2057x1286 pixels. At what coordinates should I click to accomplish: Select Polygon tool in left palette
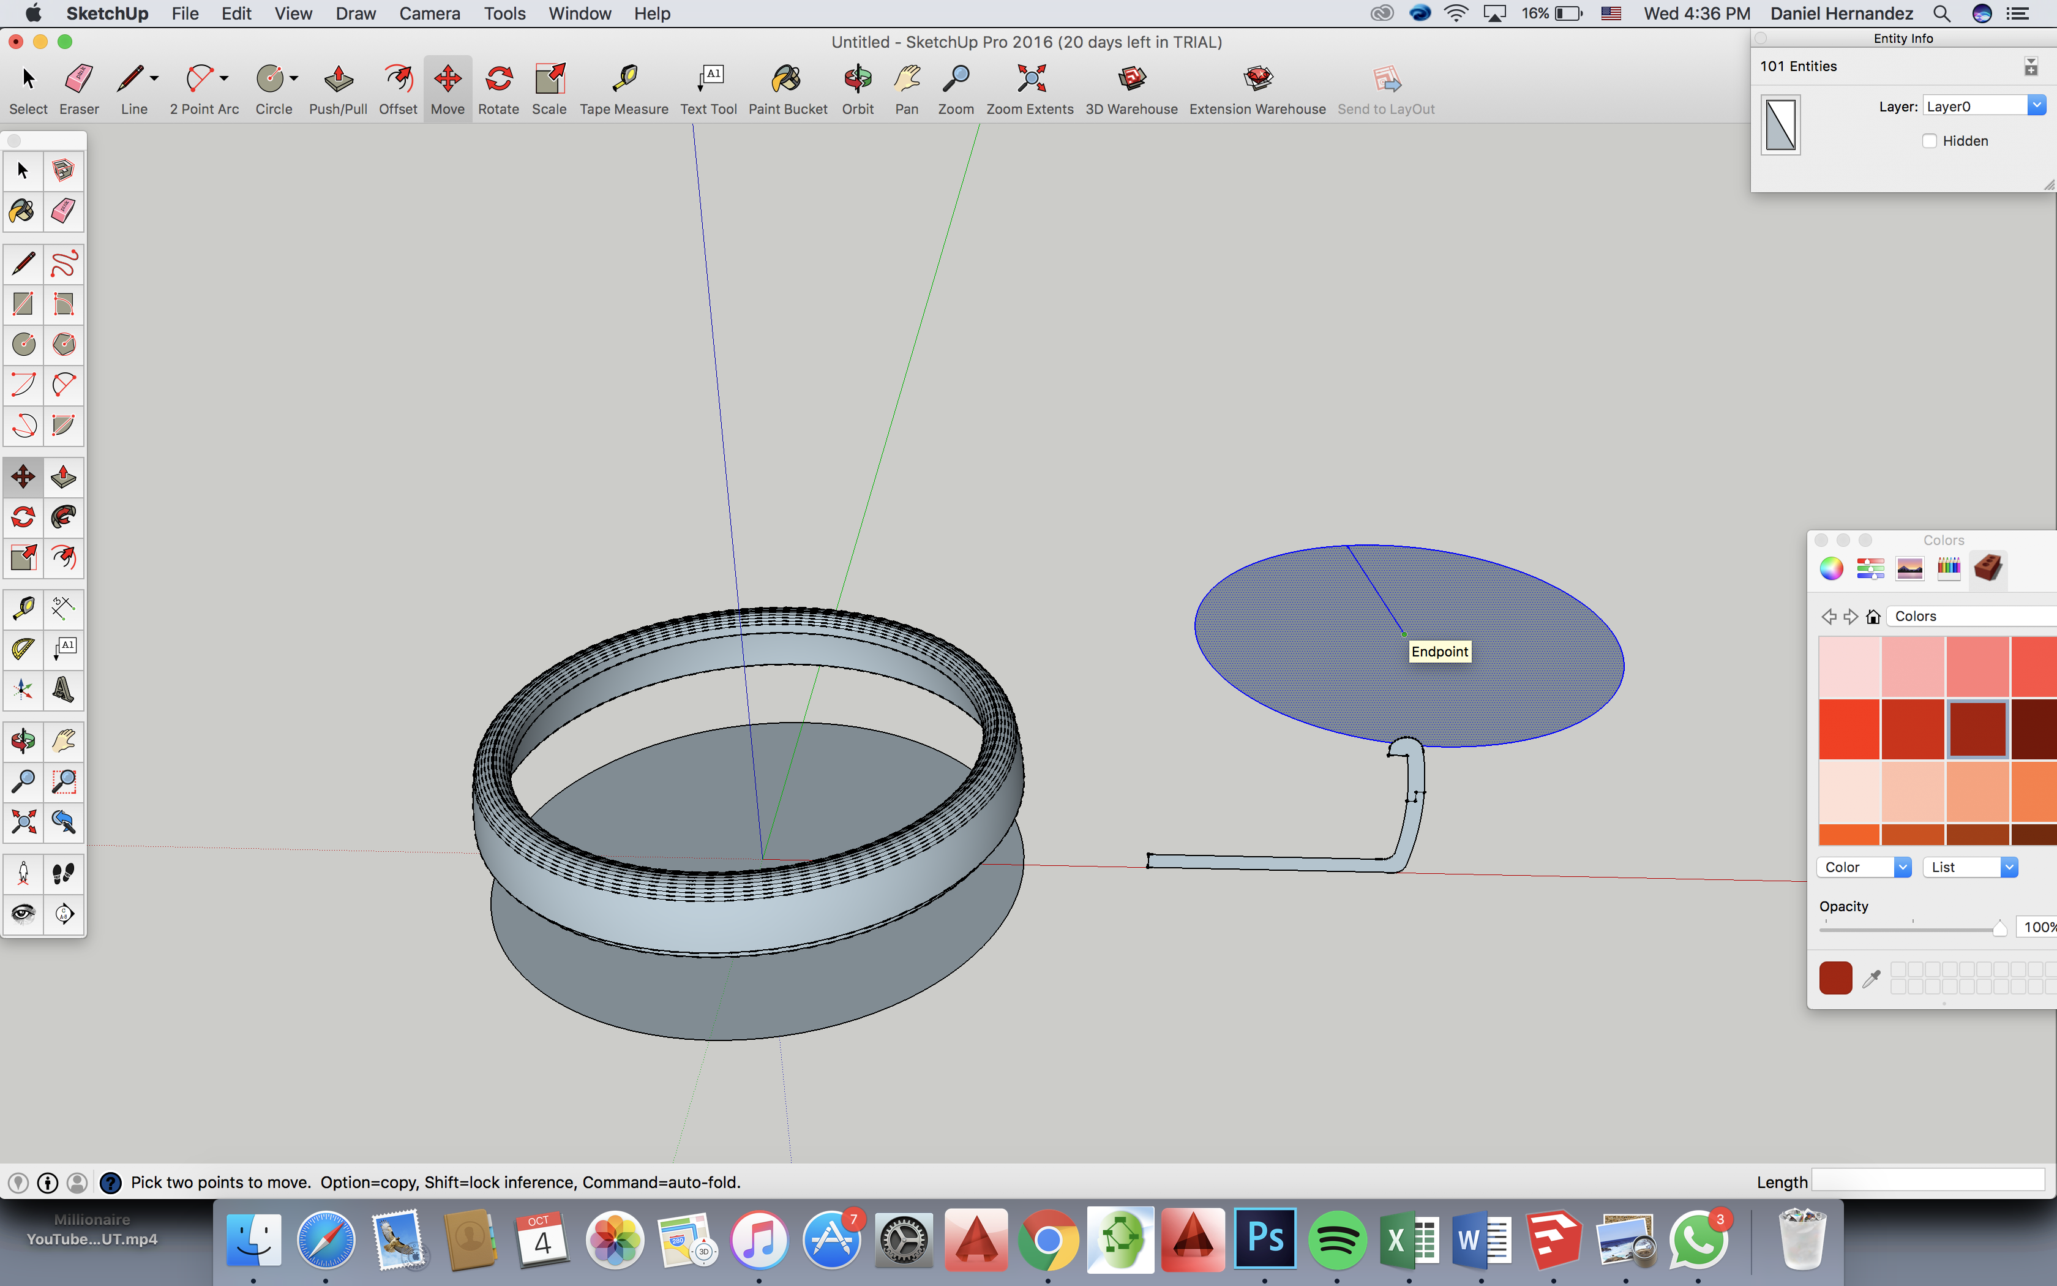tap(64, 344)
